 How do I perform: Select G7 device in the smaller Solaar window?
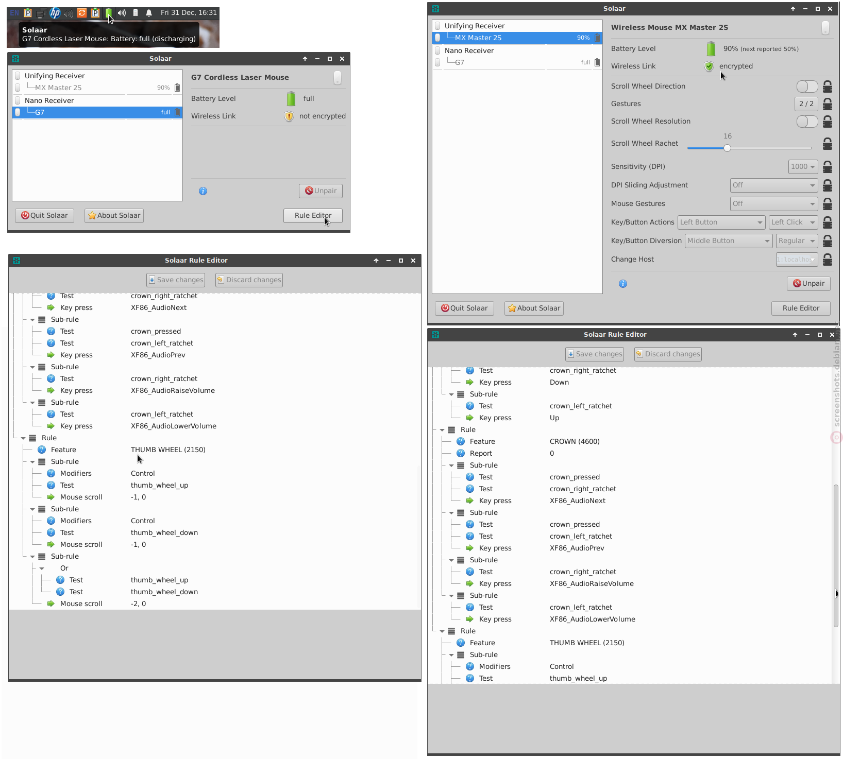(x=97, y=112)
